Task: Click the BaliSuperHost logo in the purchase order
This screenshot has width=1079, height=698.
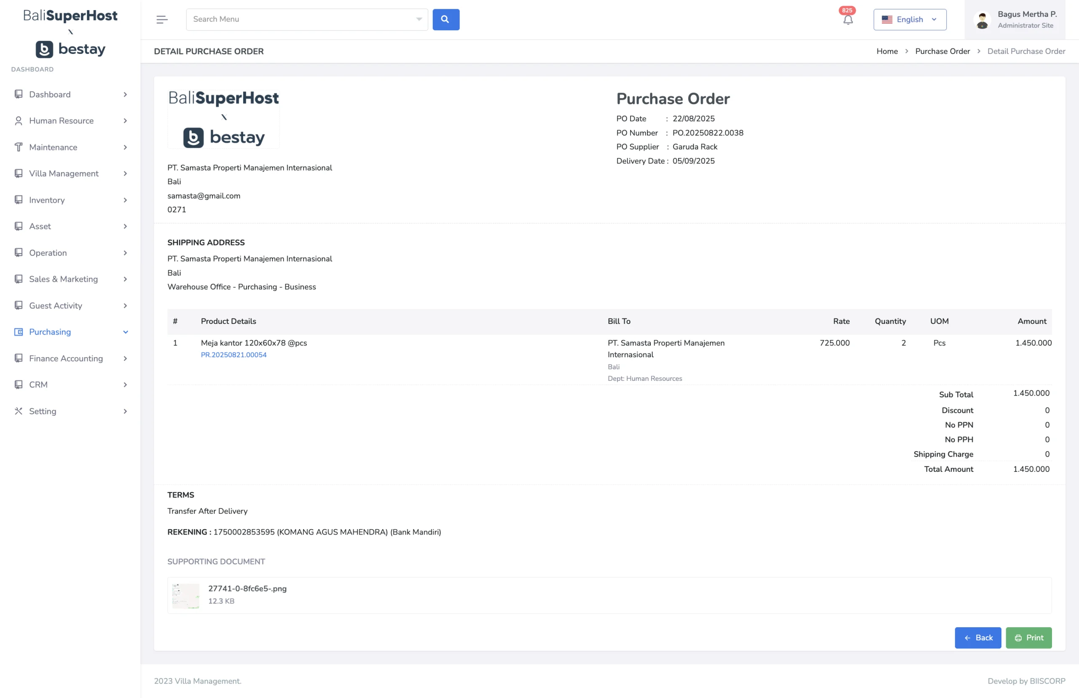Action: tap(223, 119)
